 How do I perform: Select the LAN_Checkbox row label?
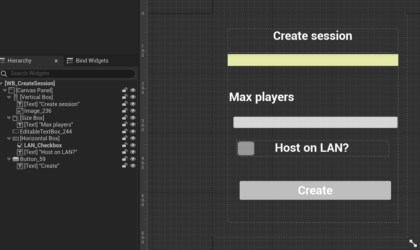coord(43,145)
